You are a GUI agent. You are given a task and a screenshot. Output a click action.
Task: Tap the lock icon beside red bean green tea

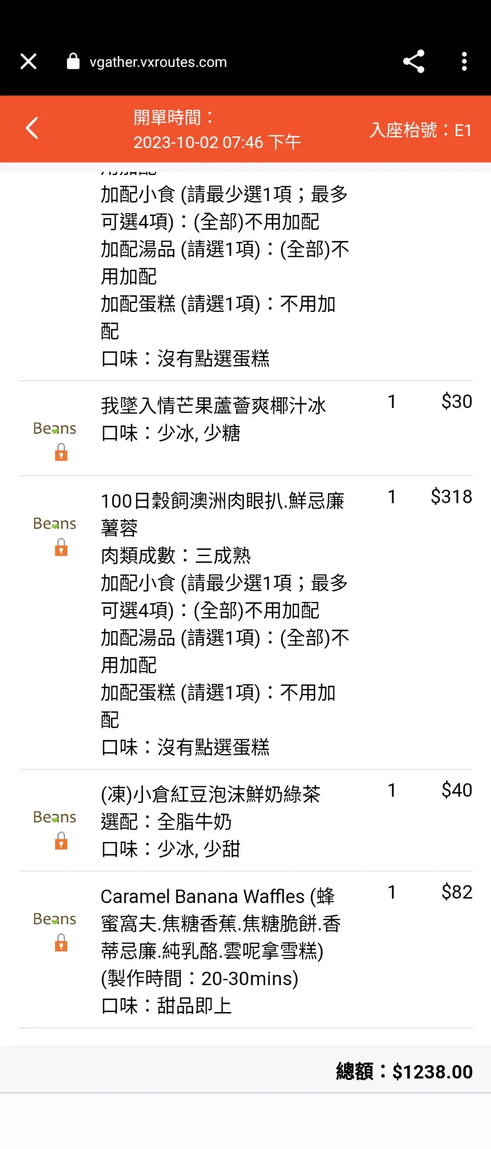click(x=61, y=841)
